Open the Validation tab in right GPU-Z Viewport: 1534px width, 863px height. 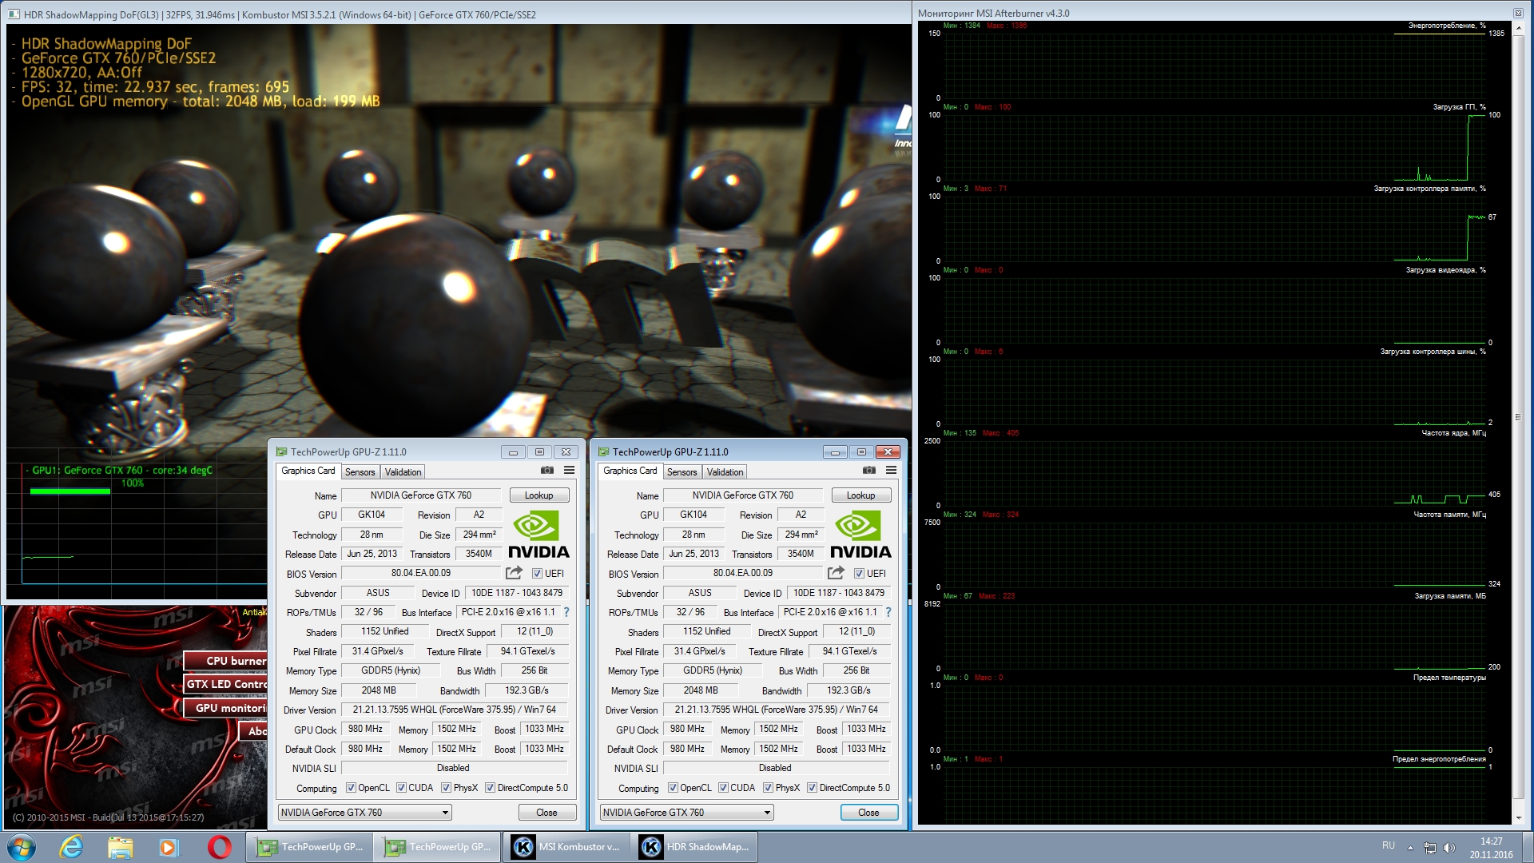point(725,472)
